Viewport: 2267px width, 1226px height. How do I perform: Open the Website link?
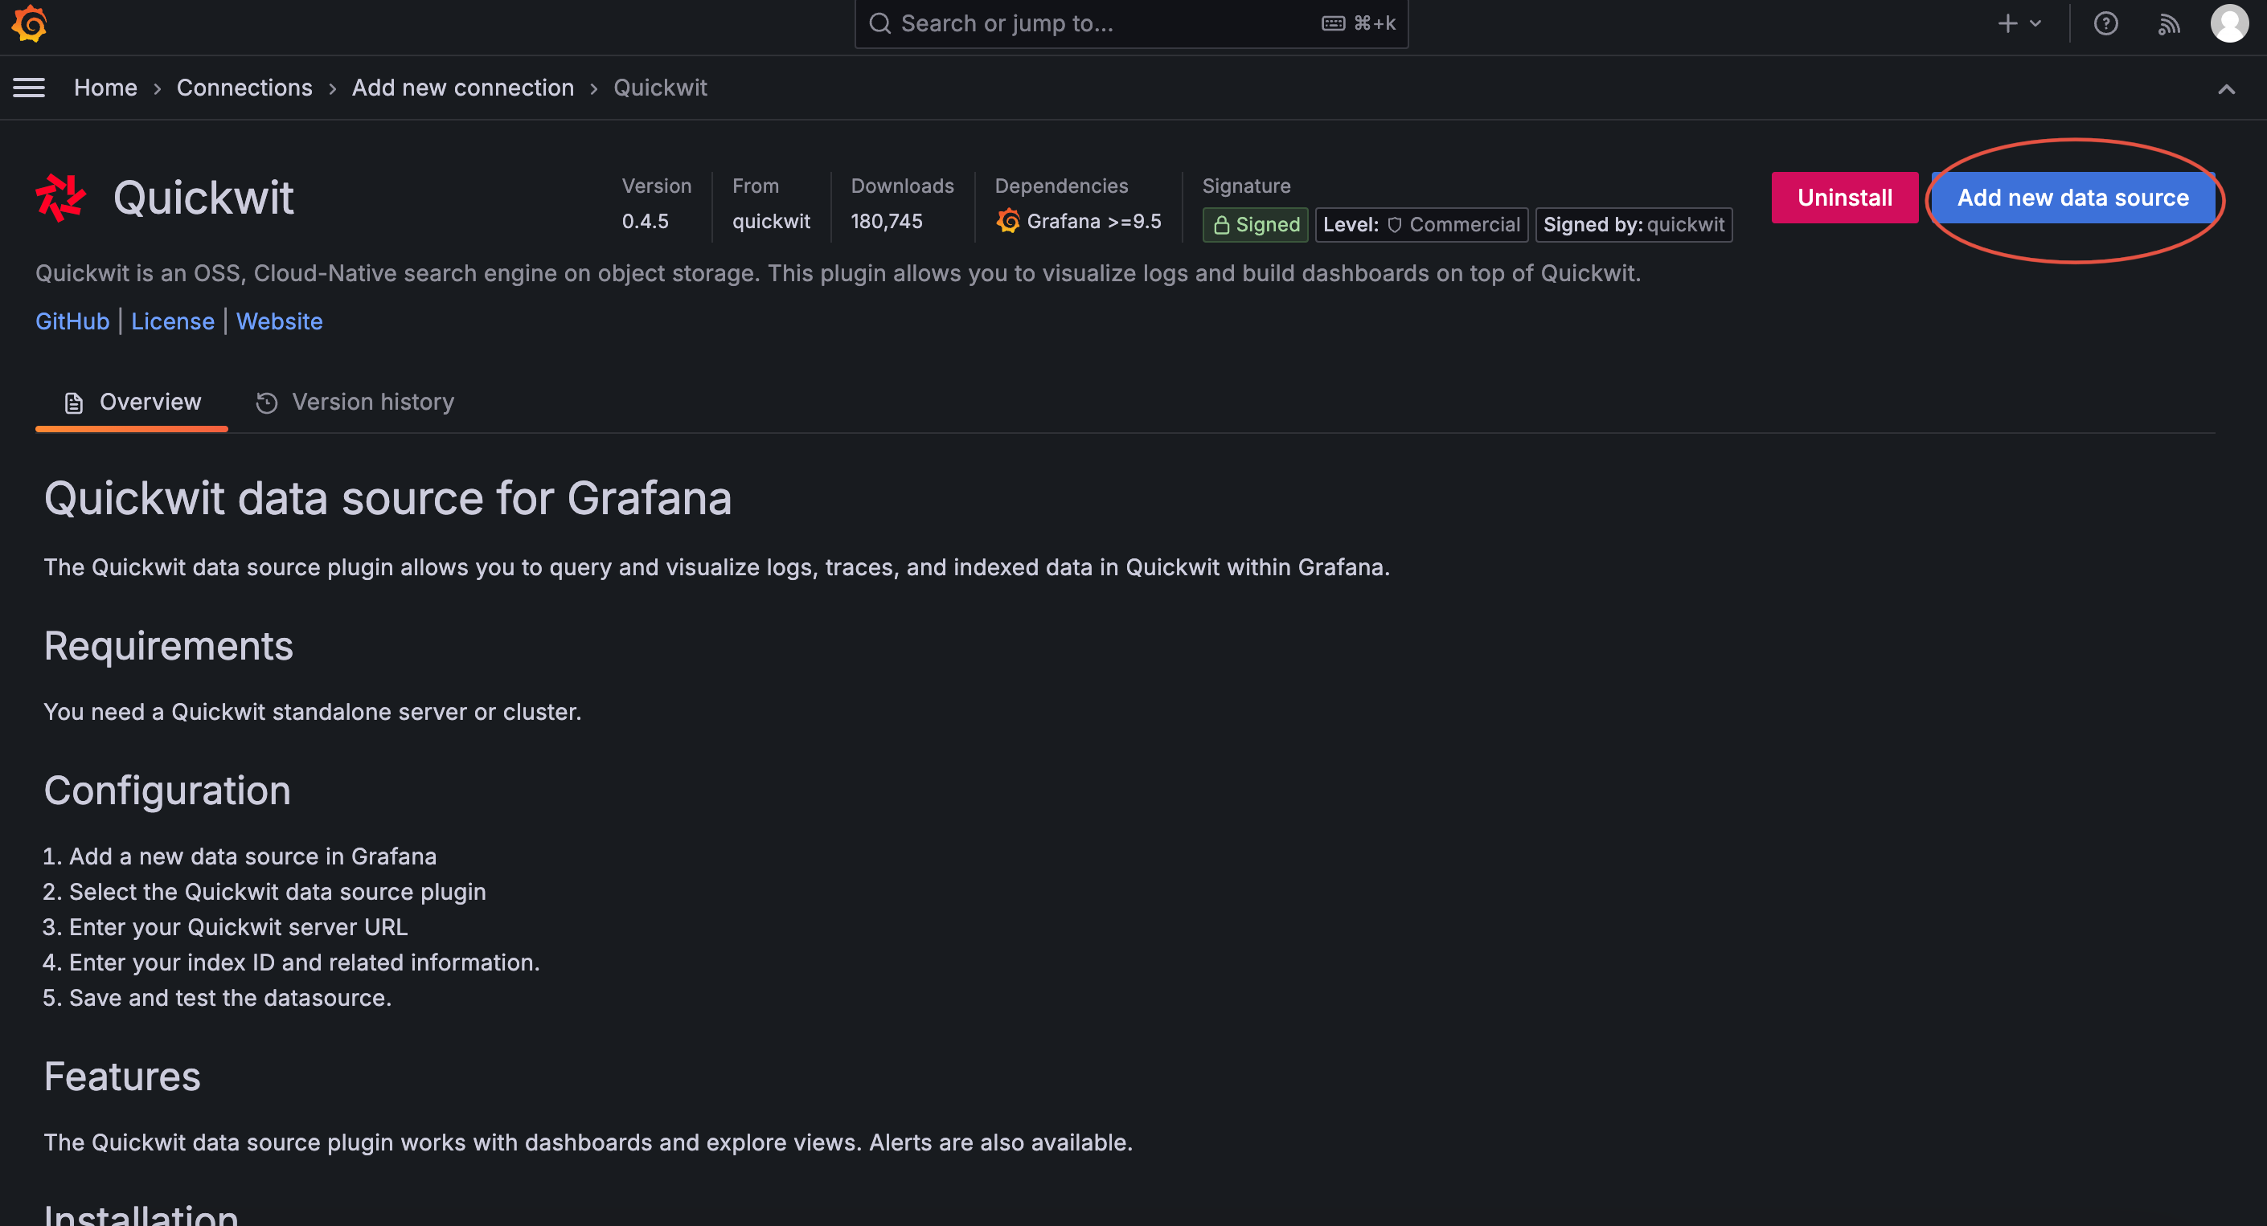[x=279, y=322]
